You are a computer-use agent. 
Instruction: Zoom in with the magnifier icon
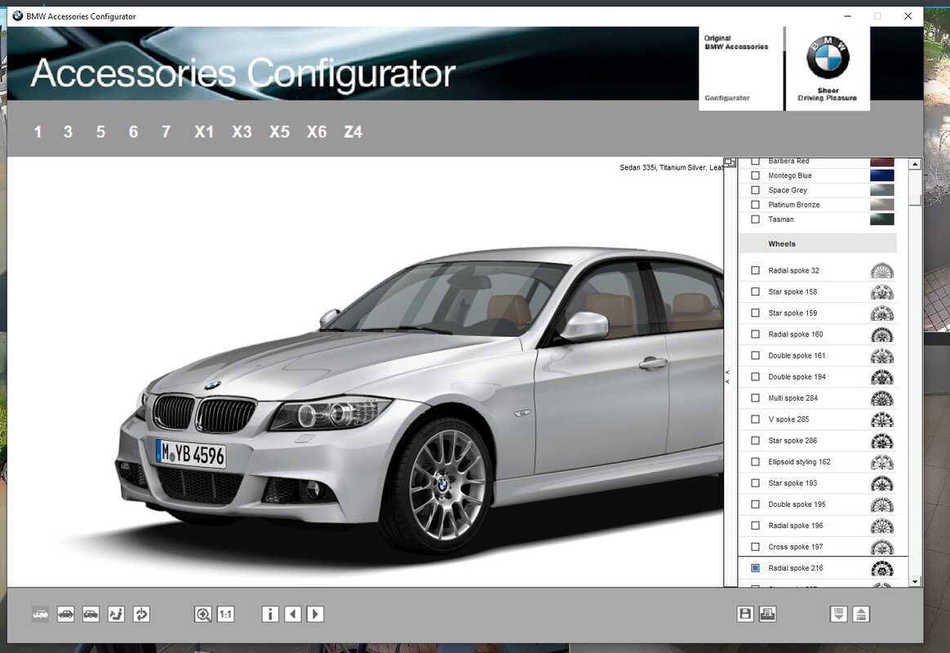click(203, 615)
